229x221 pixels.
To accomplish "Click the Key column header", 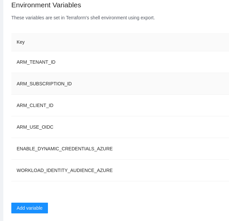I will point(21,42).
